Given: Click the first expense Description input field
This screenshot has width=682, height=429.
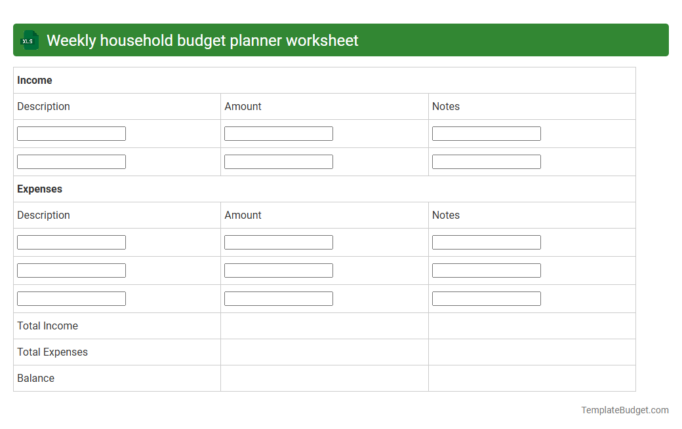Looking at the screenshot, I should (x=71, y=242).
